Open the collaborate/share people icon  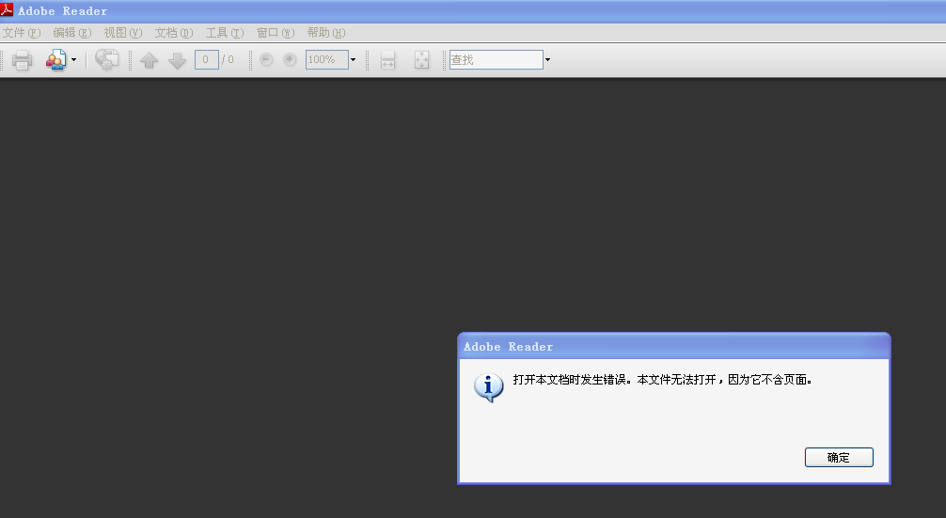[55, 60]
